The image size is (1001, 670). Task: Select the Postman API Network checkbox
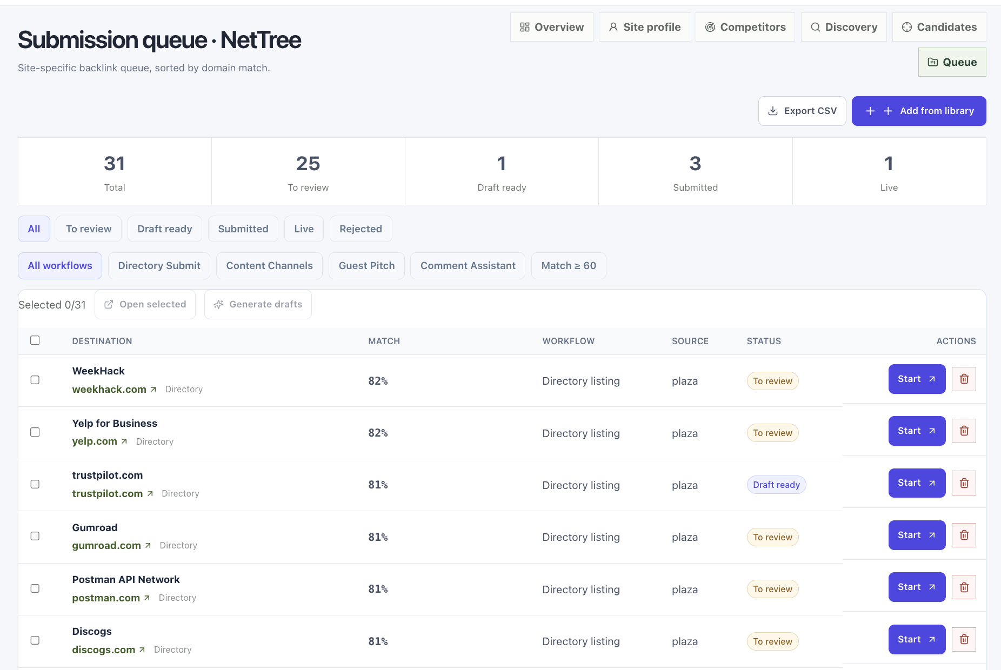pos(35,588)
